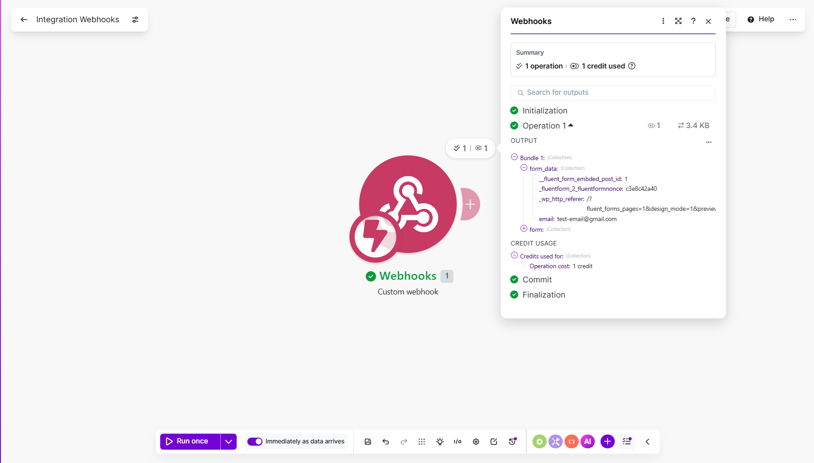The width and height of the screenshot is (814, 463).
Task: Open help in the Webhooks panel
Action: coord(693,21)
